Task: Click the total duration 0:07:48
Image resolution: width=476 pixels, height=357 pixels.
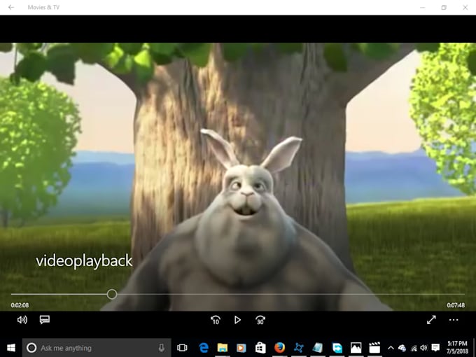Action: (456, 305)
